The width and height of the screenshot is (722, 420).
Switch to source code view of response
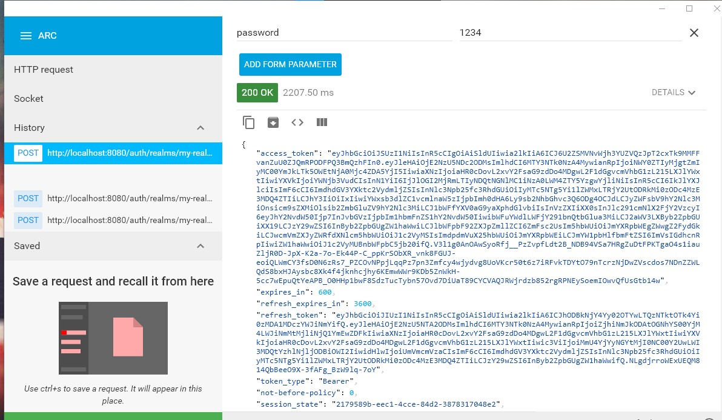pos(297,122)
